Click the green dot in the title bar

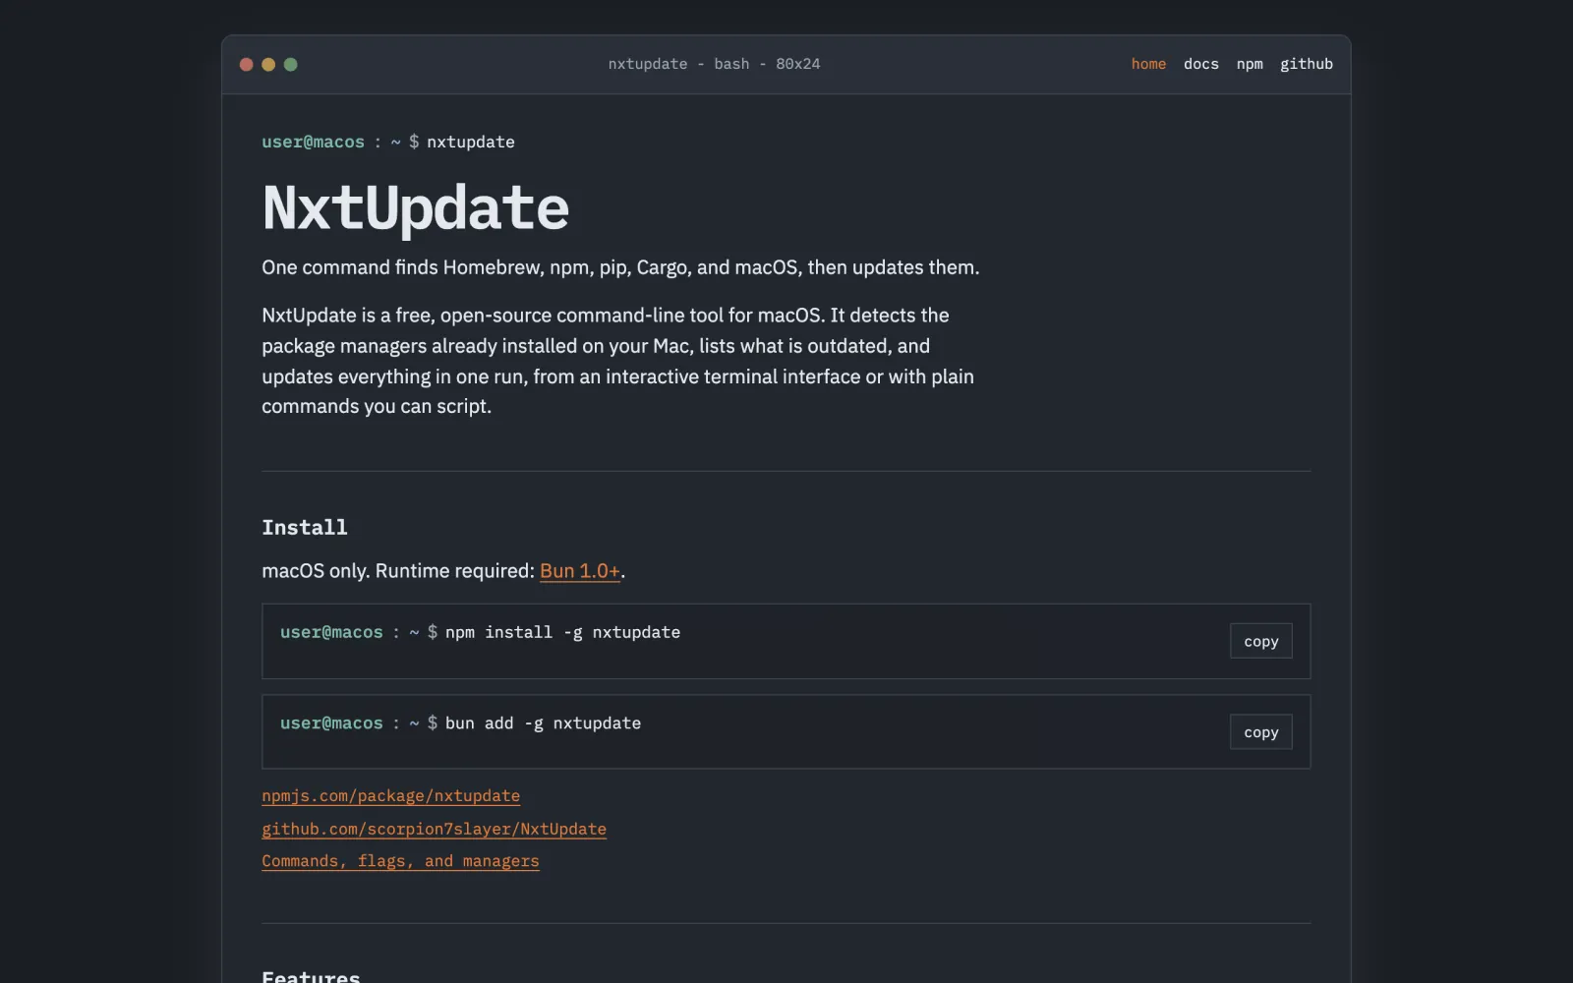pos(290,64)
